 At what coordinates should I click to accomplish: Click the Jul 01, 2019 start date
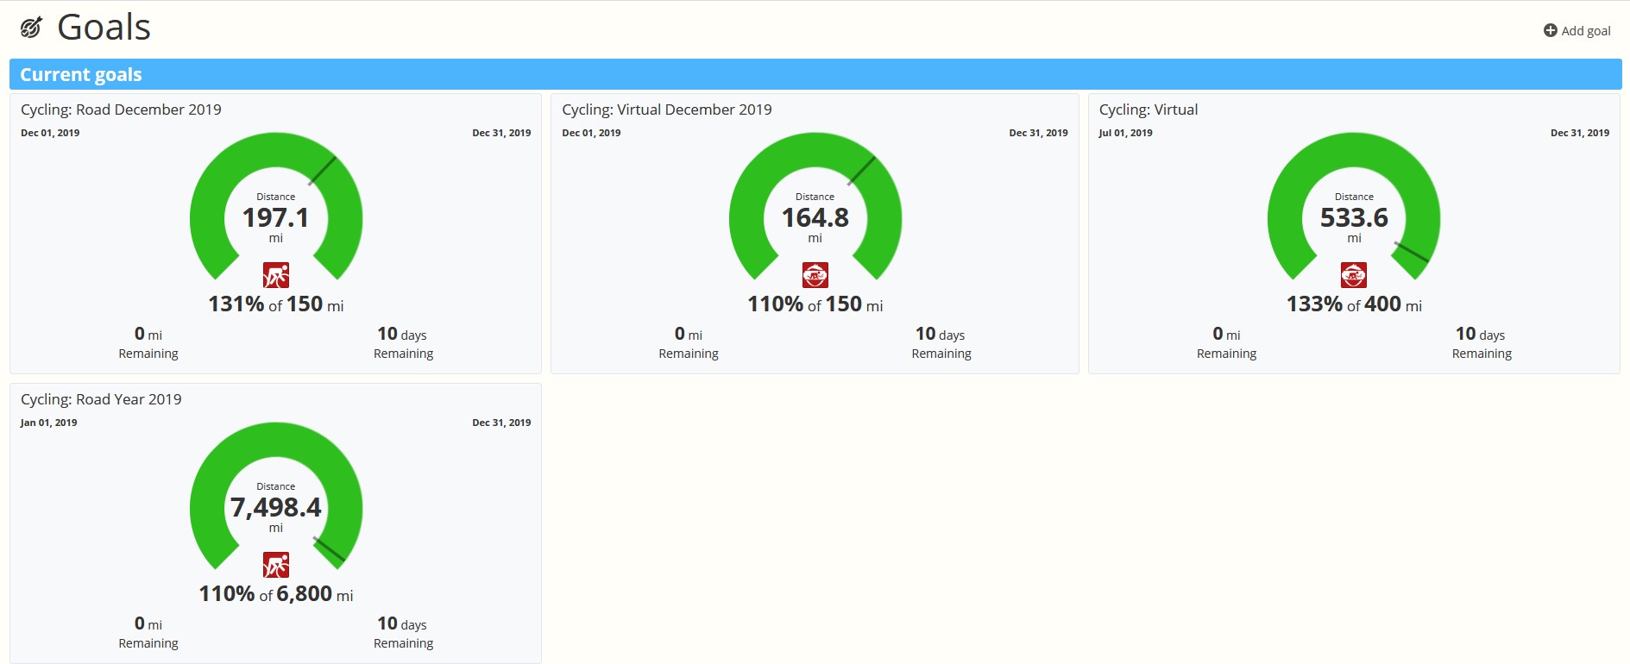point(1125,133)
